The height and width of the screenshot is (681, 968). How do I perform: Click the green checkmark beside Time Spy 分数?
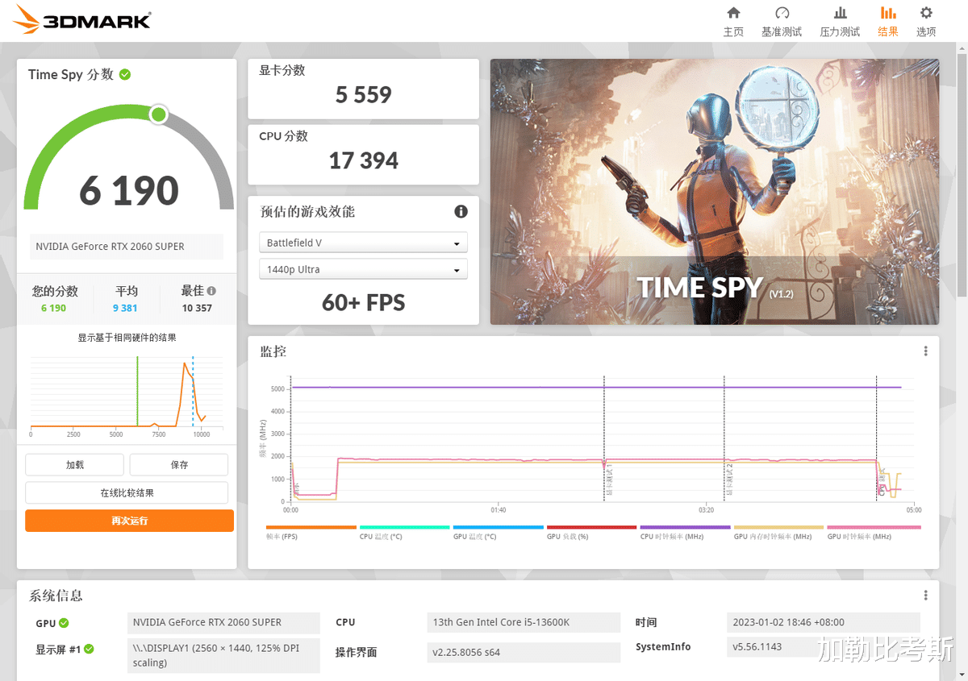(125, 73)
